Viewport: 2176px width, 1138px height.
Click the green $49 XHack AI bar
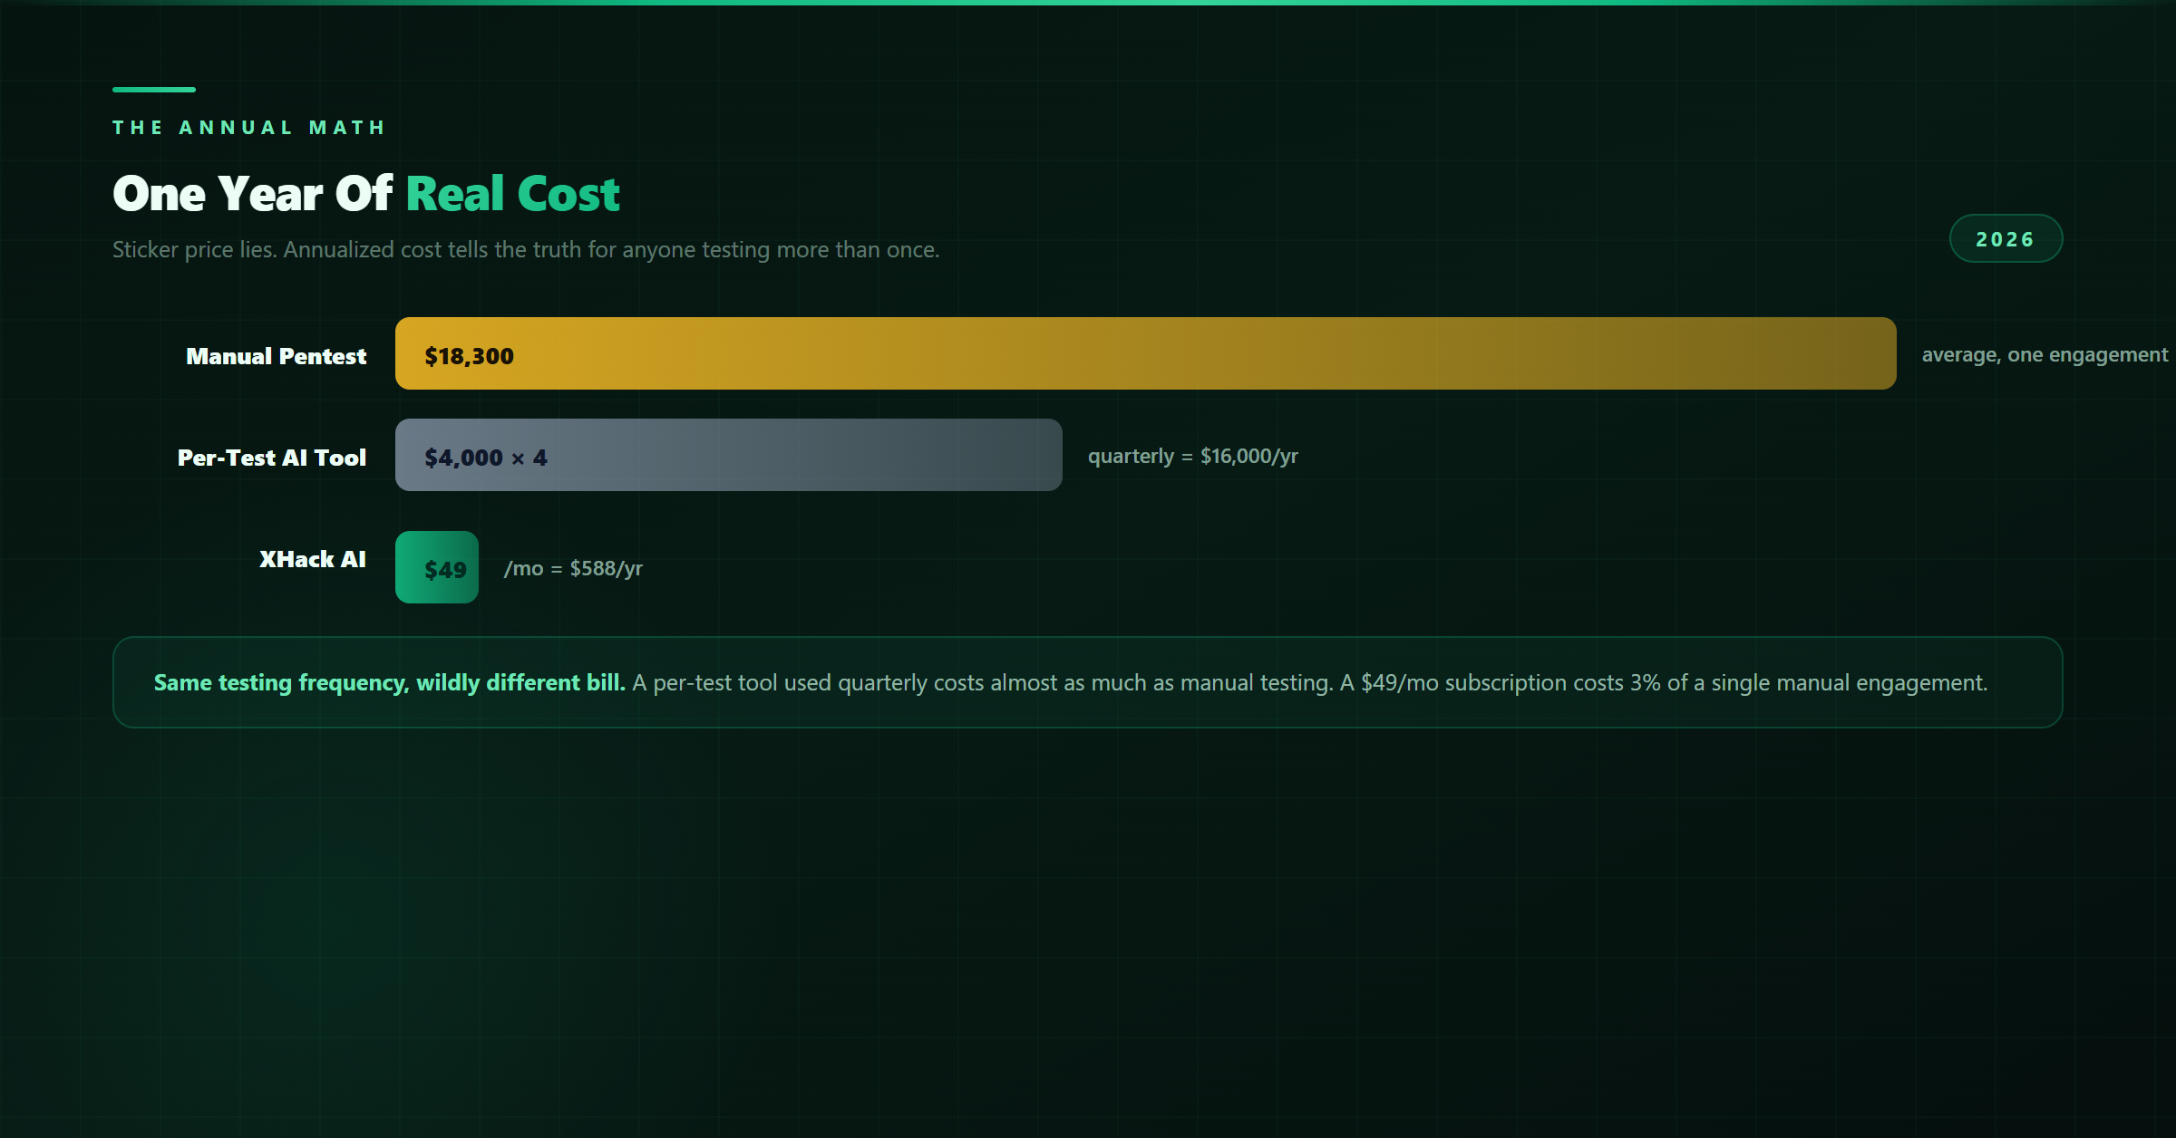click(436, 567)
